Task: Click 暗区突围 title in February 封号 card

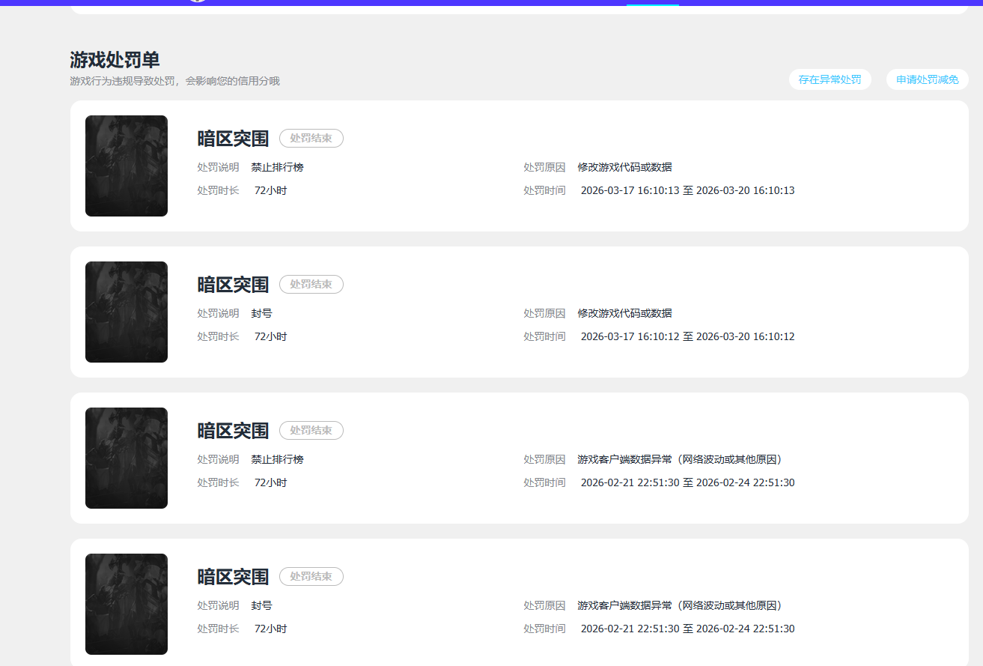Action: (233, 577)
